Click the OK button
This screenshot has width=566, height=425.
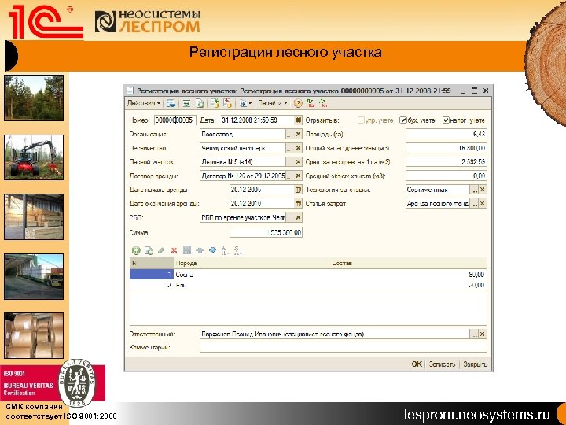point(417,364)
